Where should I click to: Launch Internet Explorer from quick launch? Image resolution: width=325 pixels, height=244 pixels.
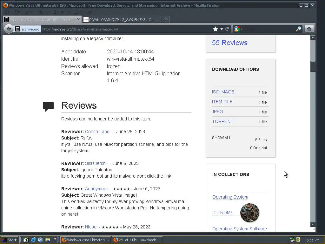(33, 240)
